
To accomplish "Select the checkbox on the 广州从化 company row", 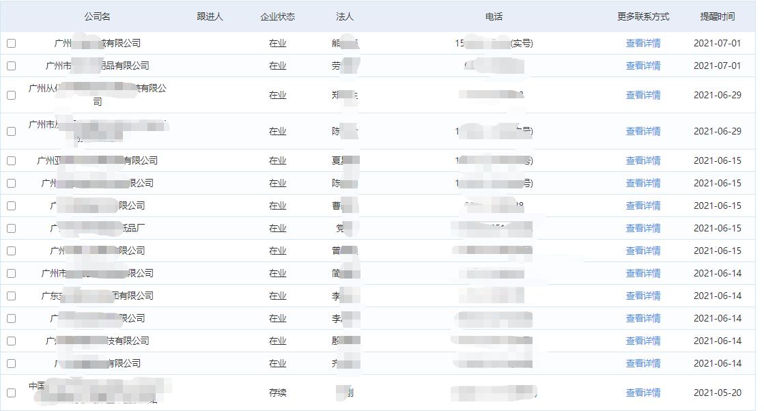I will pyautogui.click(x=10, y=95).
